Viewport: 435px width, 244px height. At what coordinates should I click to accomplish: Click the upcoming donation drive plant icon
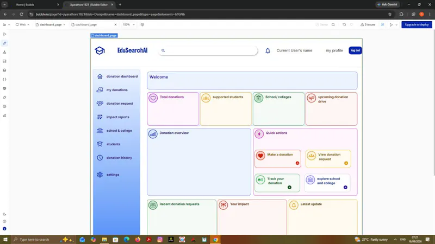tap(311, 98)
